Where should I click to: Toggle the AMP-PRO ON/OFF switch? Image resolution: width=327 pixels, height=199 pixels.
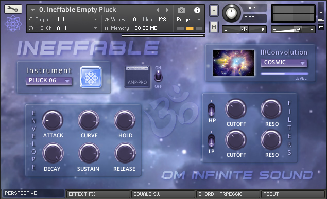(158, 77)
